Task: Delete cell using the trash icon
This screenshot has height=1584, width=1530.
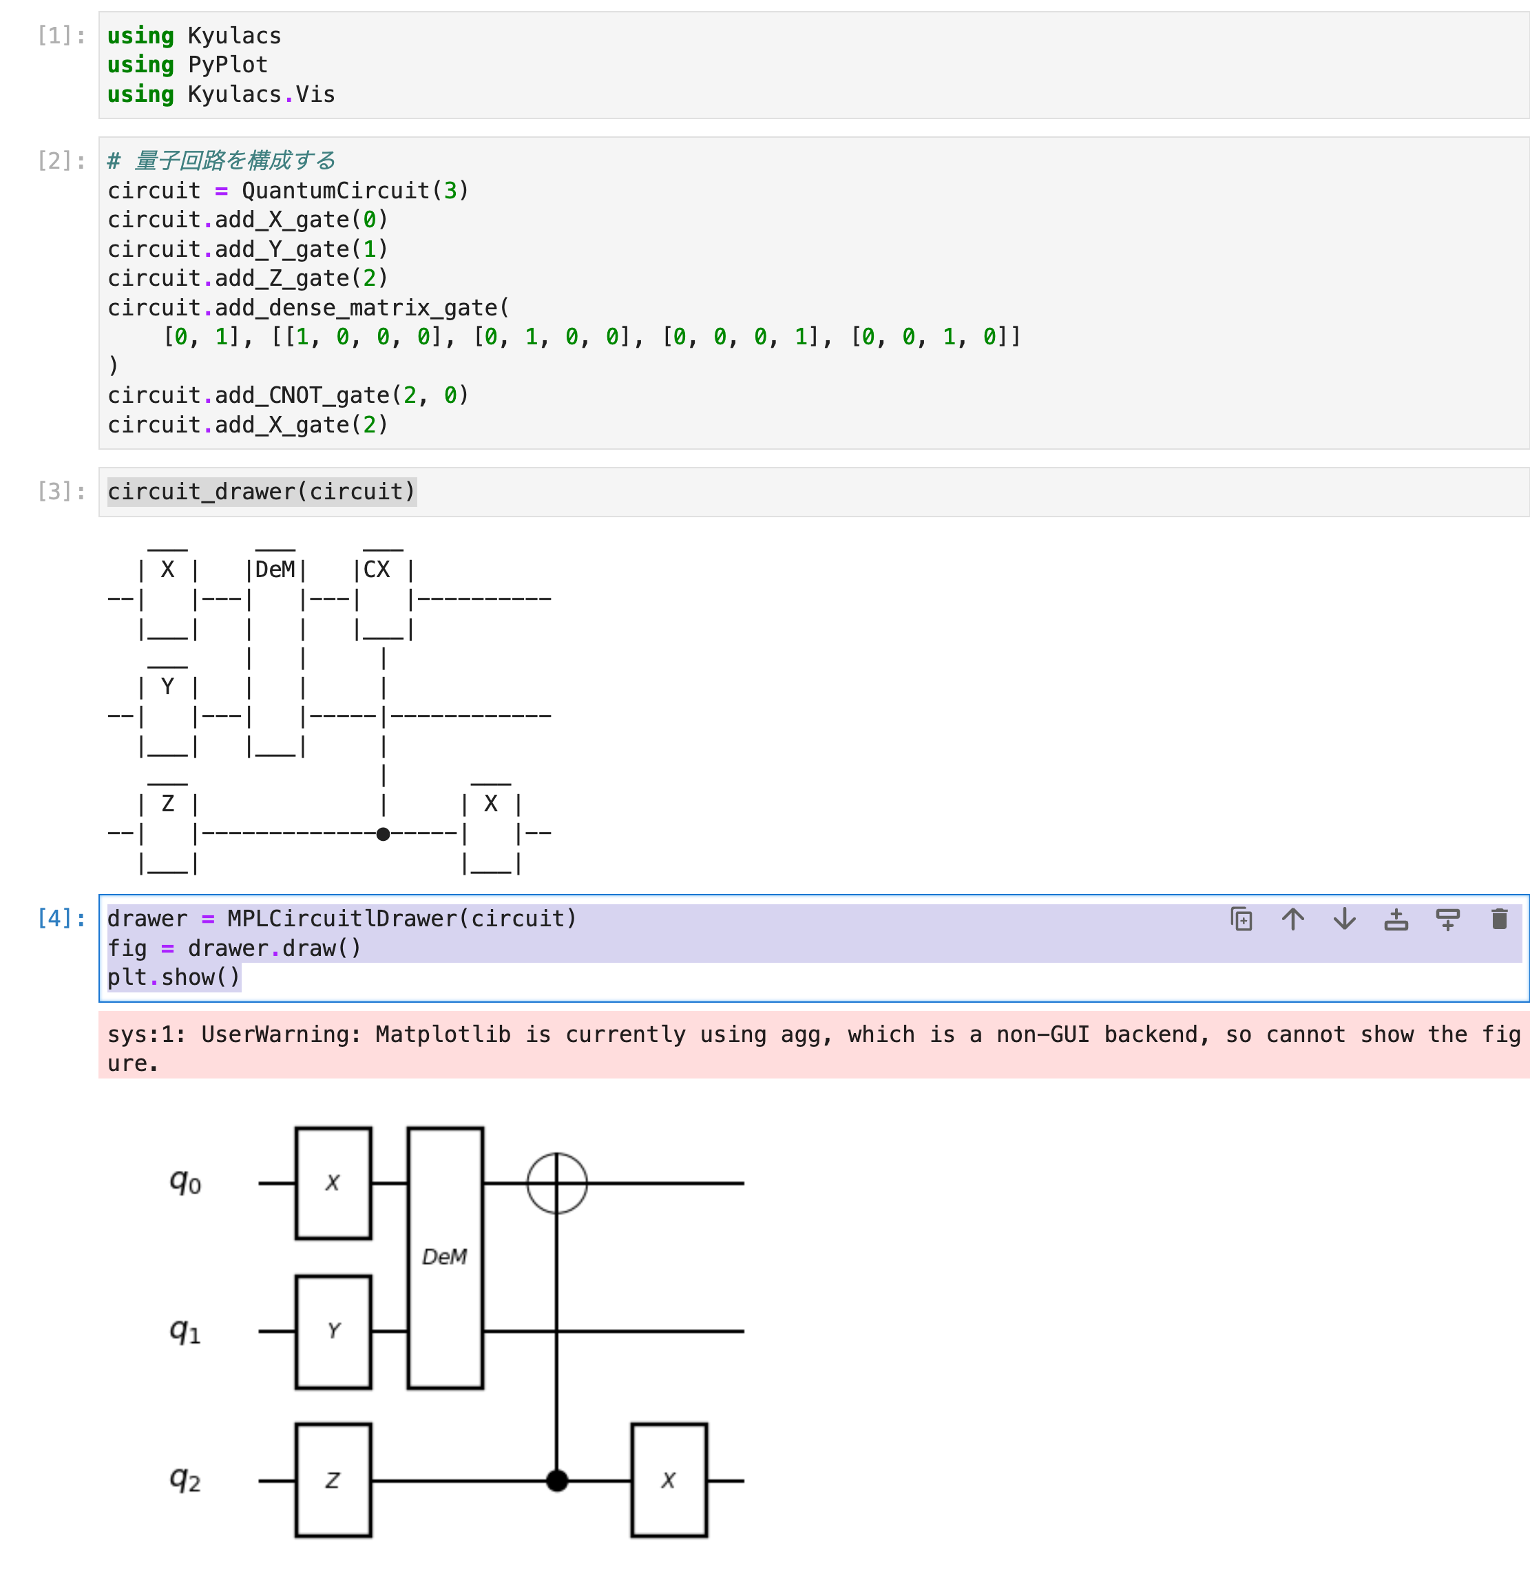Action: (x=1499, y=919)
